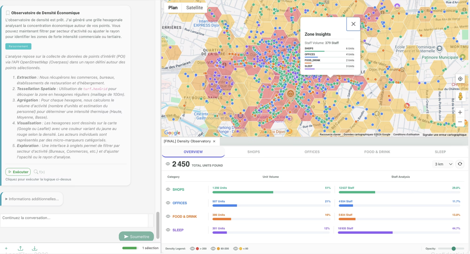Viewport: 470px width, 254px height.
Task: Toggle visibility of total units
Action: [x=168, y=164]
